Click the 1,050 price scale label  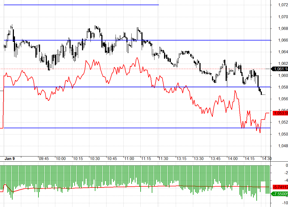click(283, 134)
